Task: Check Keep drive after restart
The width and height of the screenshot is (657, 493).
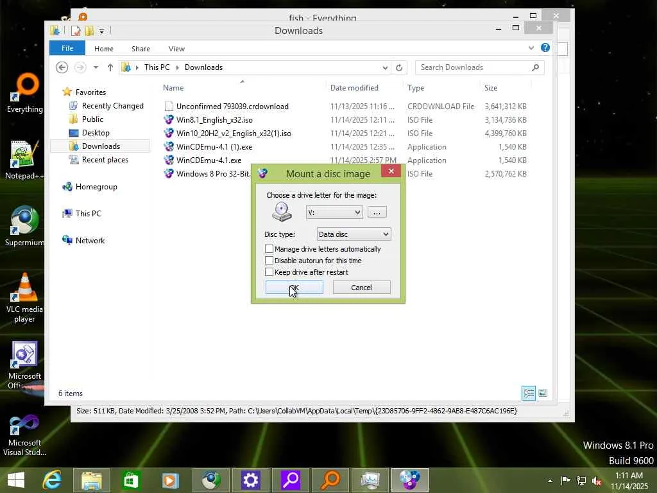Action: [269, 272]
